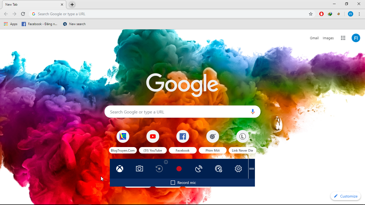
Task: Open the Chrome three-dot menu
Action: point(359,14)
